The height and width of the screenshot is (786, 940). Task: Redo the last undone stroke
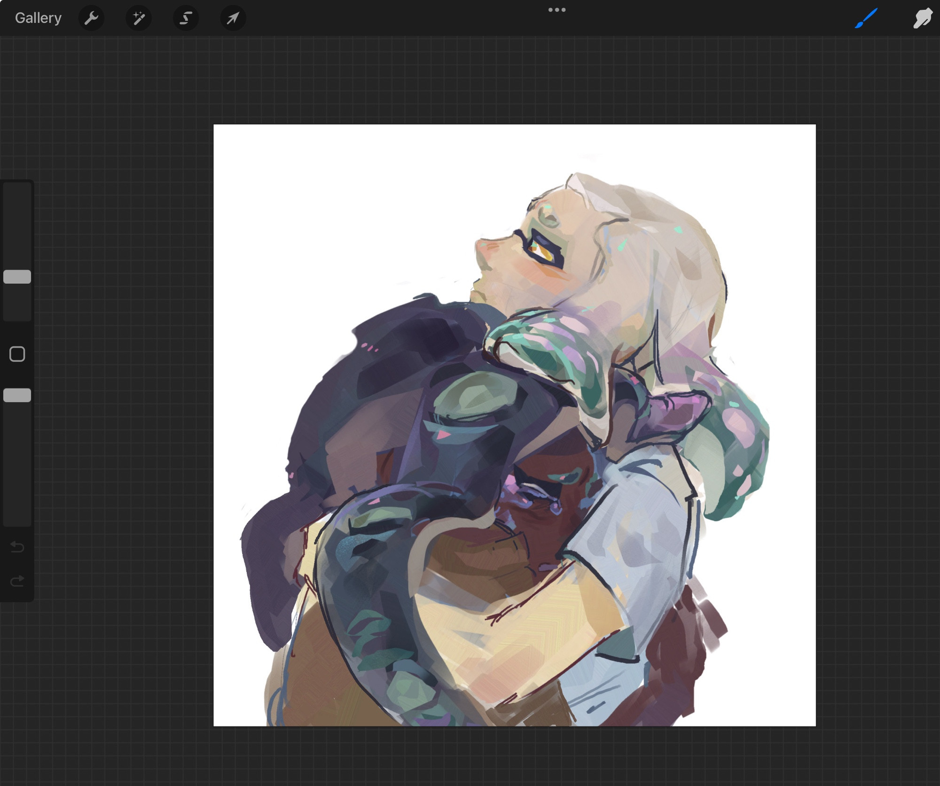click(x=17, y=581)
